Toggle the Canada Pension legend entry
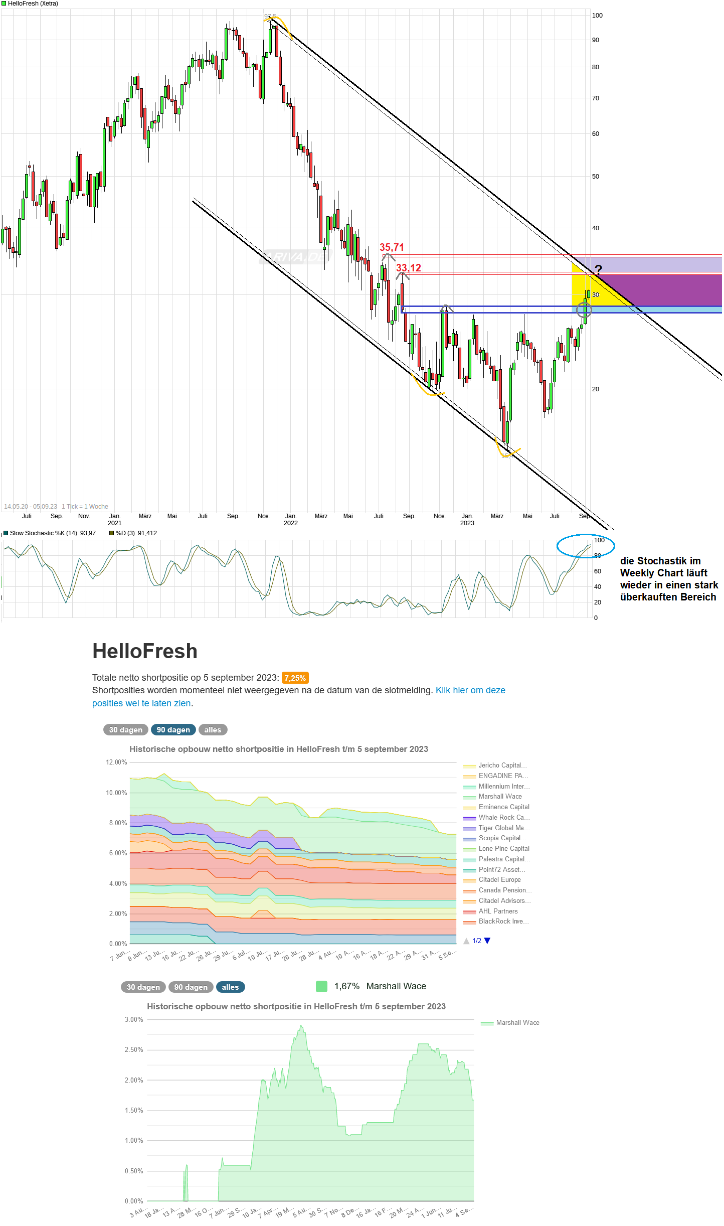Viewport: 724px width, 1226px height. (497, 890)
